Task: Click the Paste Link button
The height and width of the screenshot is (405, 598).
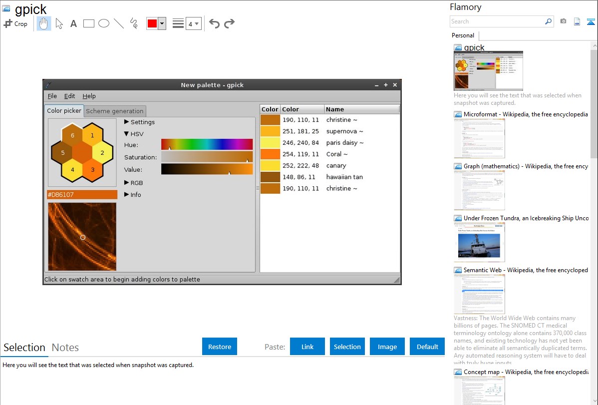Action: (x=307, y=347)
